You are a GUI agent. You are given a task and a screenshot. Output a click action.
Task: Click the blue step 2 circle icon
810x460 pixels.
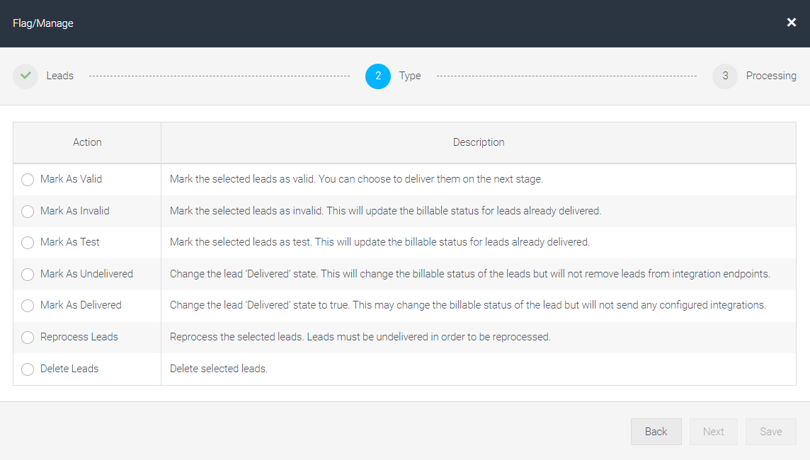(378, 76)
